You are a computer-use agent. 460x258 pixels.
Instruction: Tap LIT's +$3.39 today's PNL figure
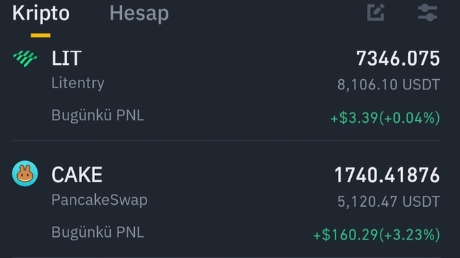[x=385, y=118]
